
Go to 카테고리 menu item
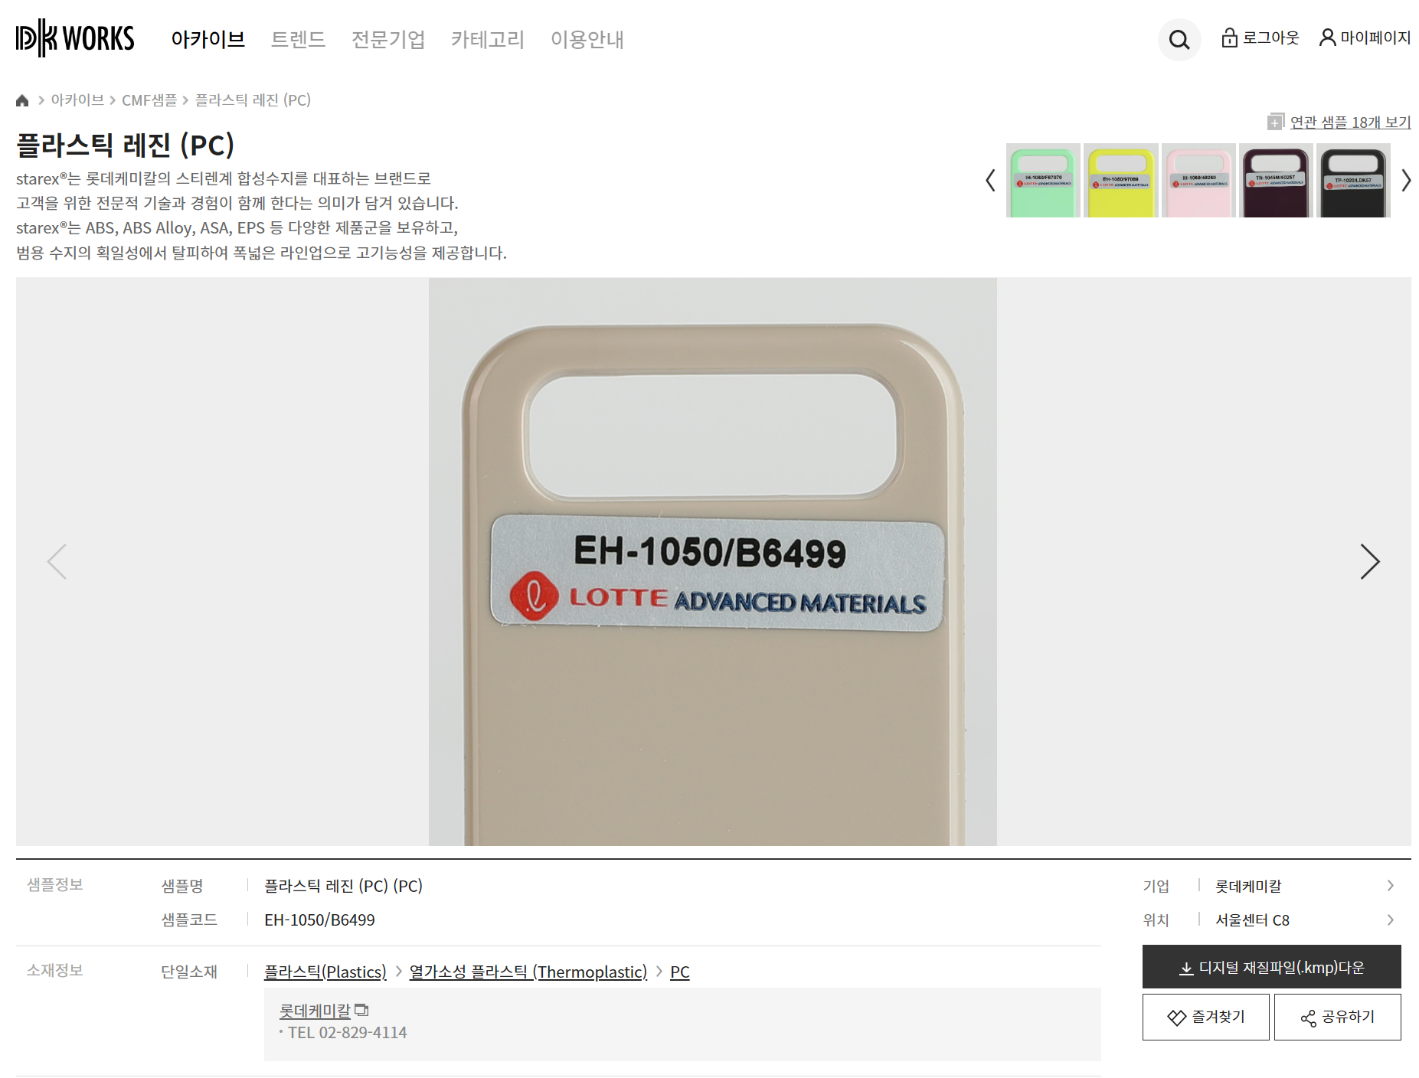point(487,39)
